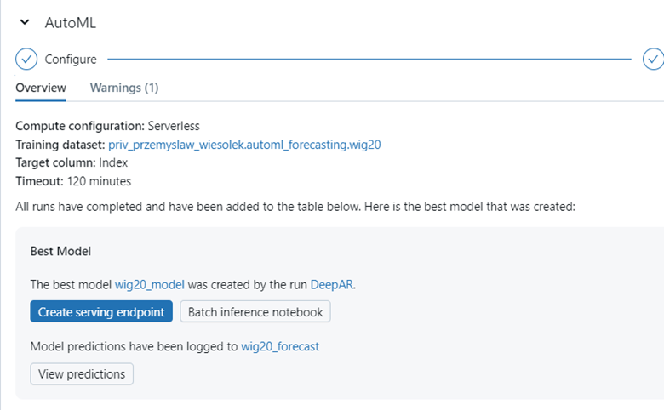Click the Serverless compute configuration value
Image resolution: width=664 pixels, height=410 pixels.
(x=174, y=126)
